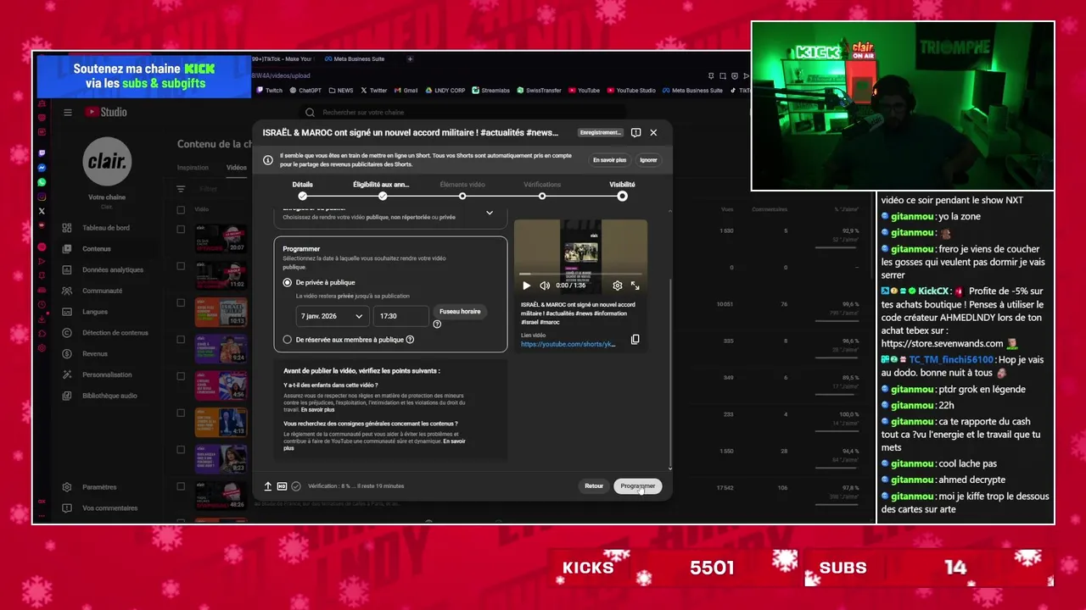Go to the Vérifications step
This screenshot has height=610, width=1086.
point(542,190)
